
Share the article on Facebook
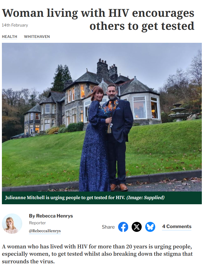[123, 227]
